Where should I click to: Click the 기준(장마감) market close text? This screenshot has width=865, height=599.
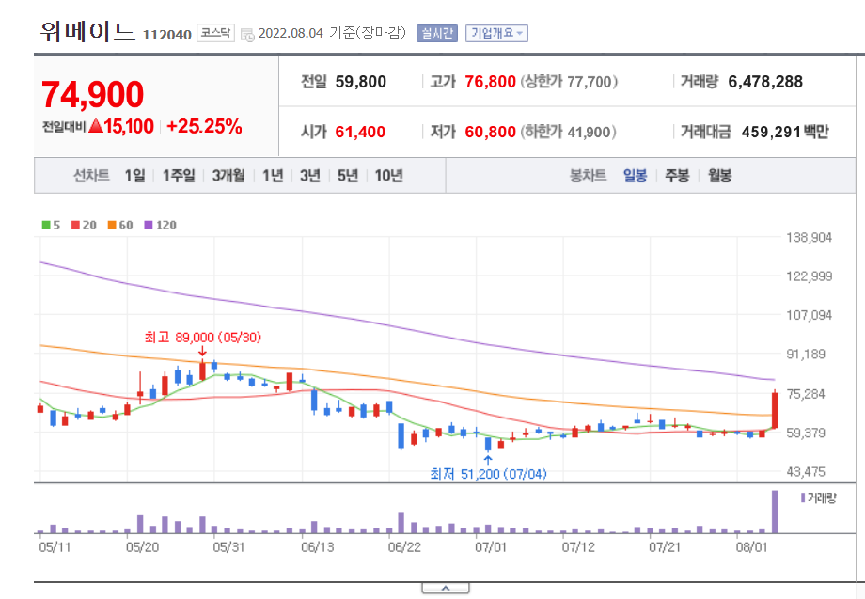(368, 33)
